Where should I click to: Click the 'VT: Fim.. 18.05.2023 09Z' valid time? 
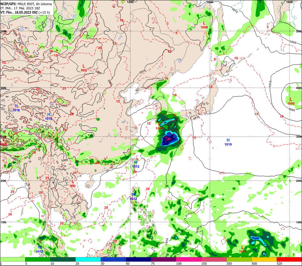pyautogui.click(x=19, y=12)
